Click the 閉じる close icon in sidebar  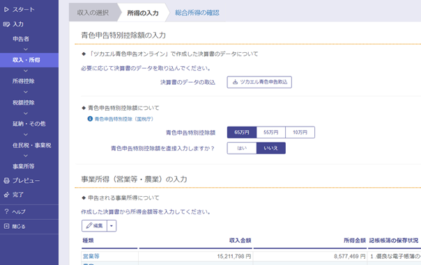(6, 227)
